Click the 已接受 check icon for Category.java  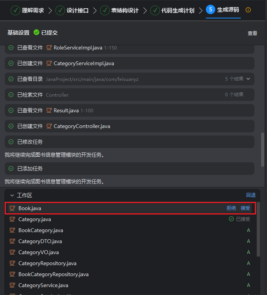tap(231, 219)
